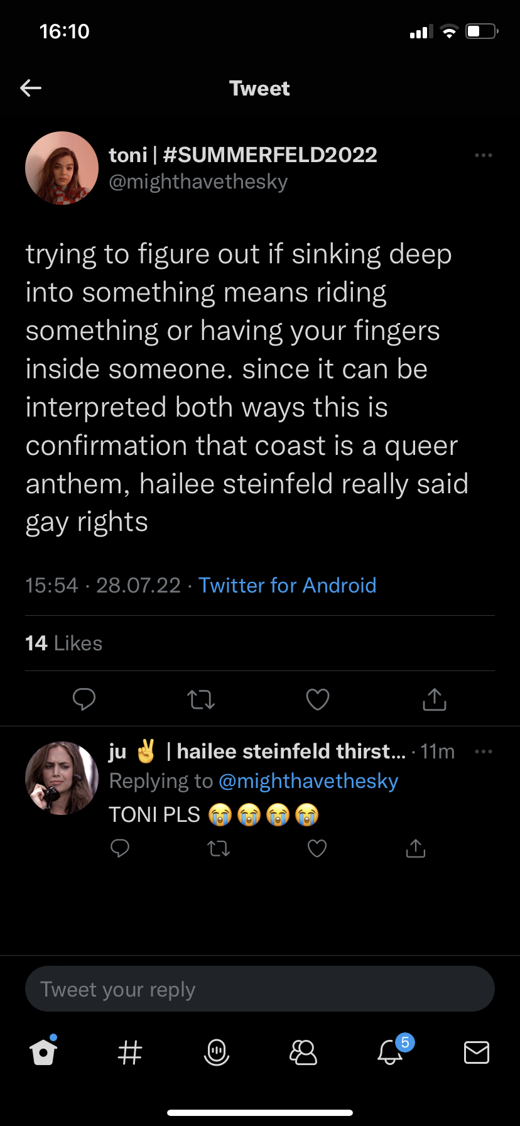Like ju's TONI PLS reply
This screenshot has height=1126, width=520.
pyautogui.click(x=317, y=849)
